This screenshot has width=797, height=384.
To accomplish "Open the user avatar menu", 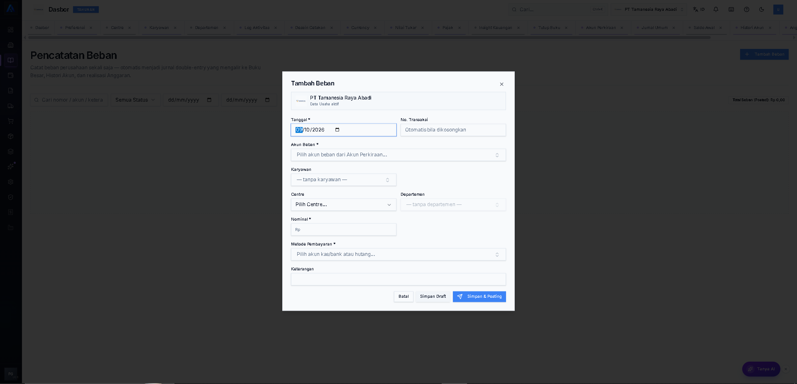I will point(778,9).
